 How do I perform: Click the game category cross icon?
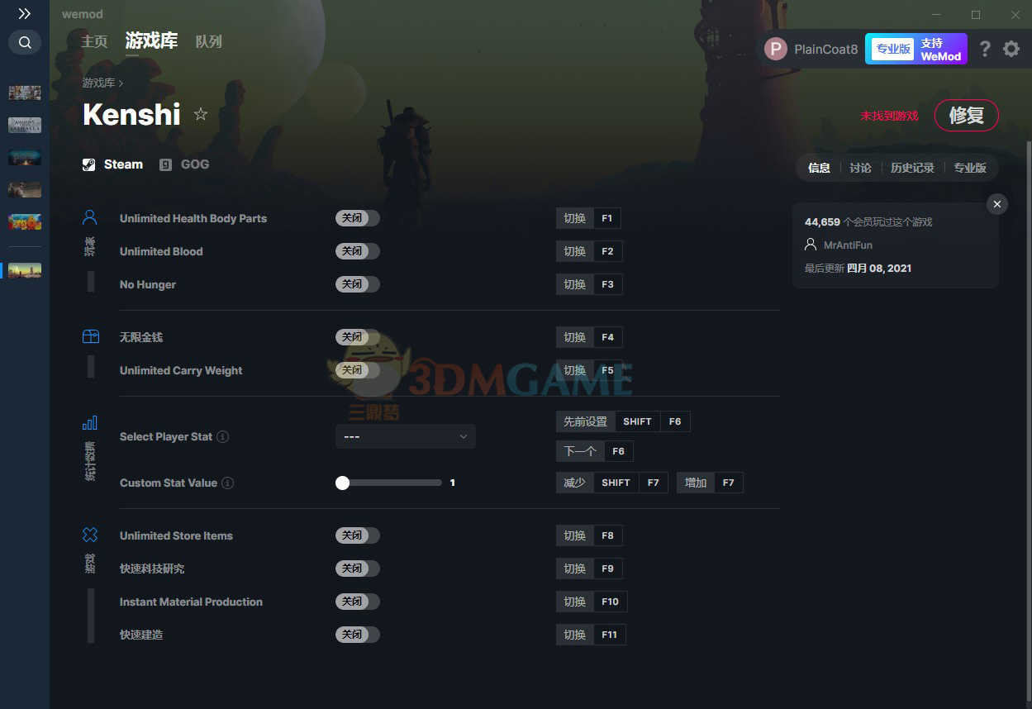click(x=90, y=535)
